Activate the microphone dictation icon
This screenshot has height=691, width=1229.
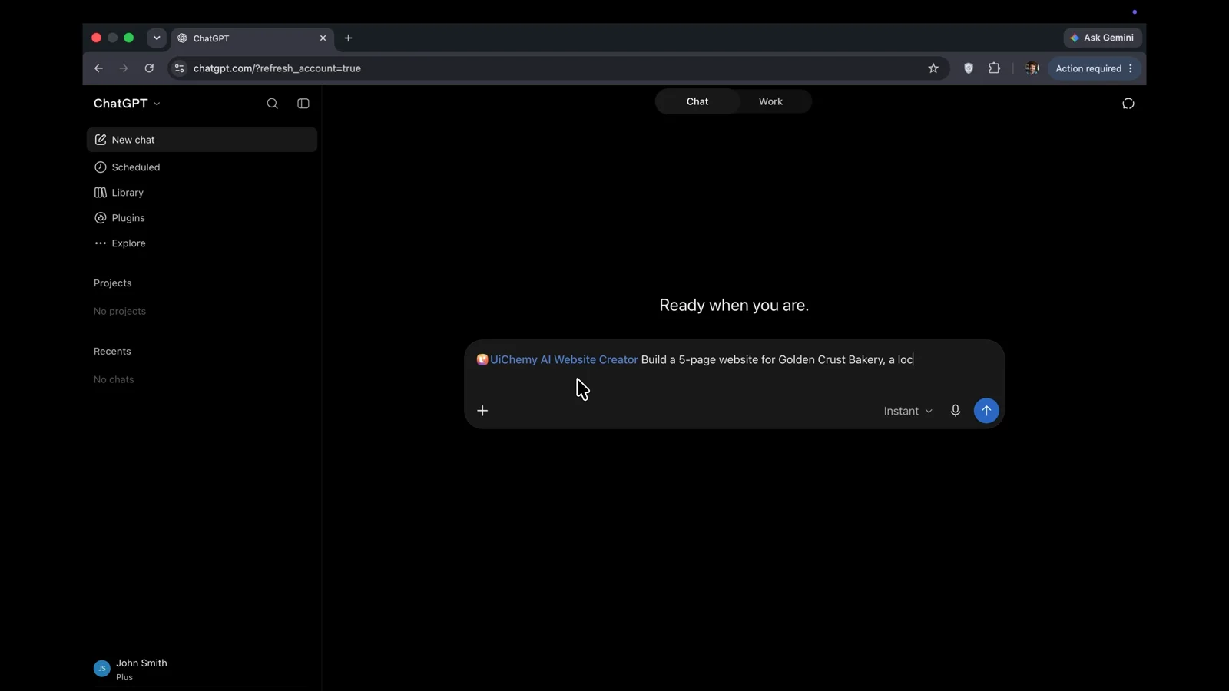click(956, 411)
